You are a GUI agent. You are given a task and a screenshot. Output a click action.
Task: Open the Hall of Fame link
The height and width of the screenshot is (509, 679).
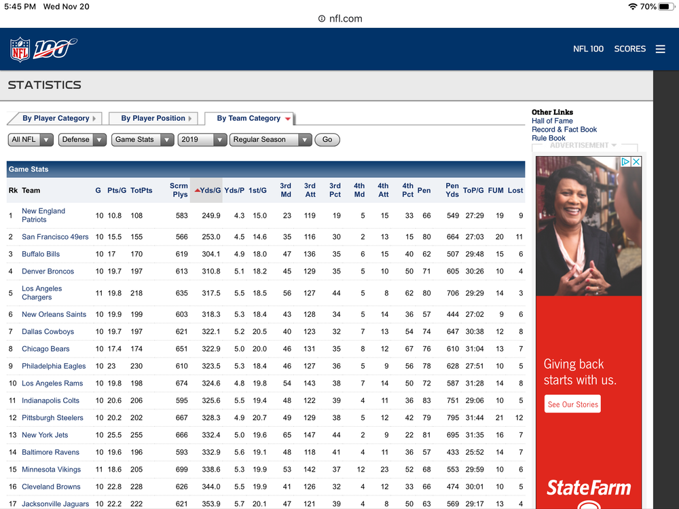[552, 121]
